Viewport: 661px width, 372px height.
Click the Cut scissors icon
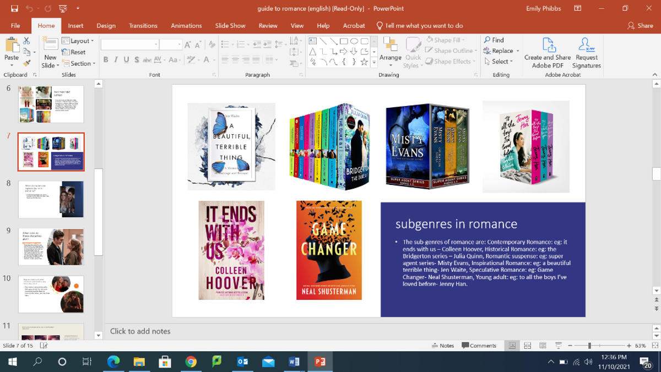(x=26, y=41)
